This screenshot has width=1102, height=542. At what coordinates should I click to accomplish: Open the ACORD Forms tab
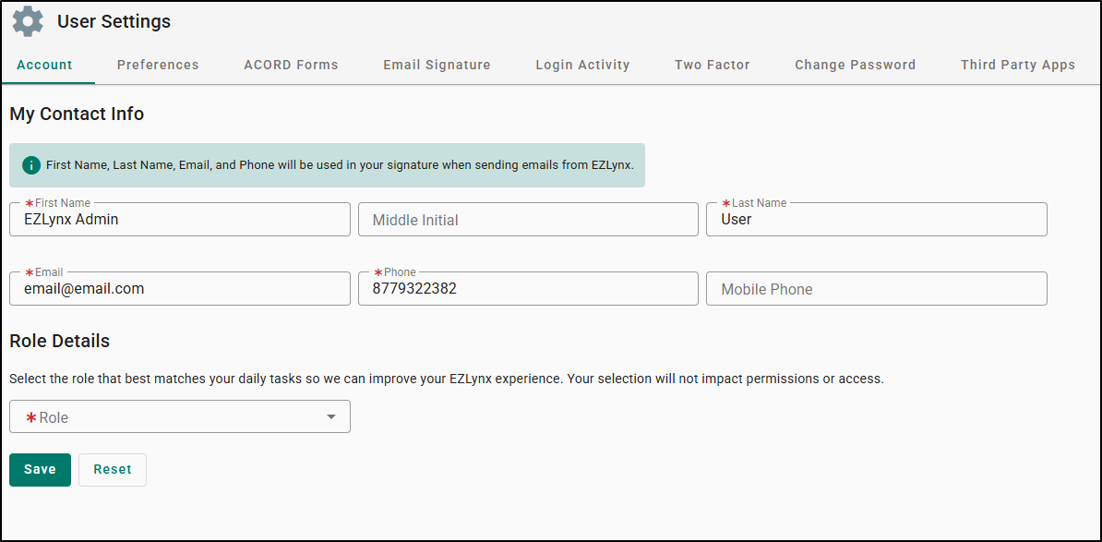(291, 65)
